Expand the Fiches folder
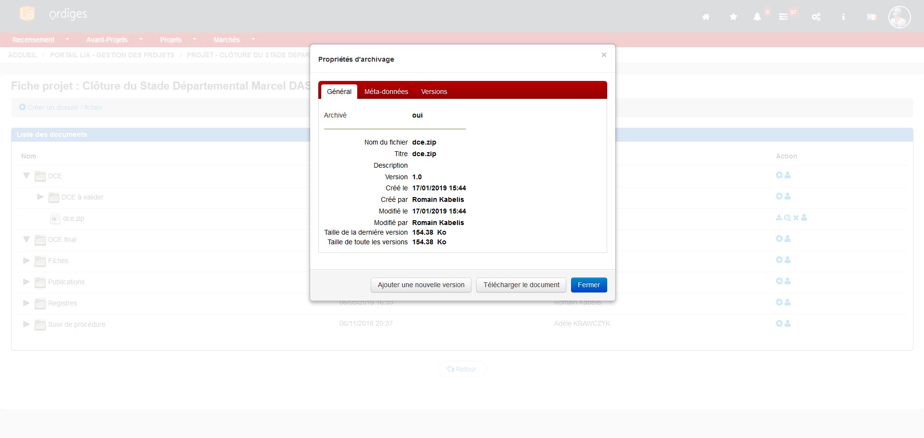 [26, 261]
